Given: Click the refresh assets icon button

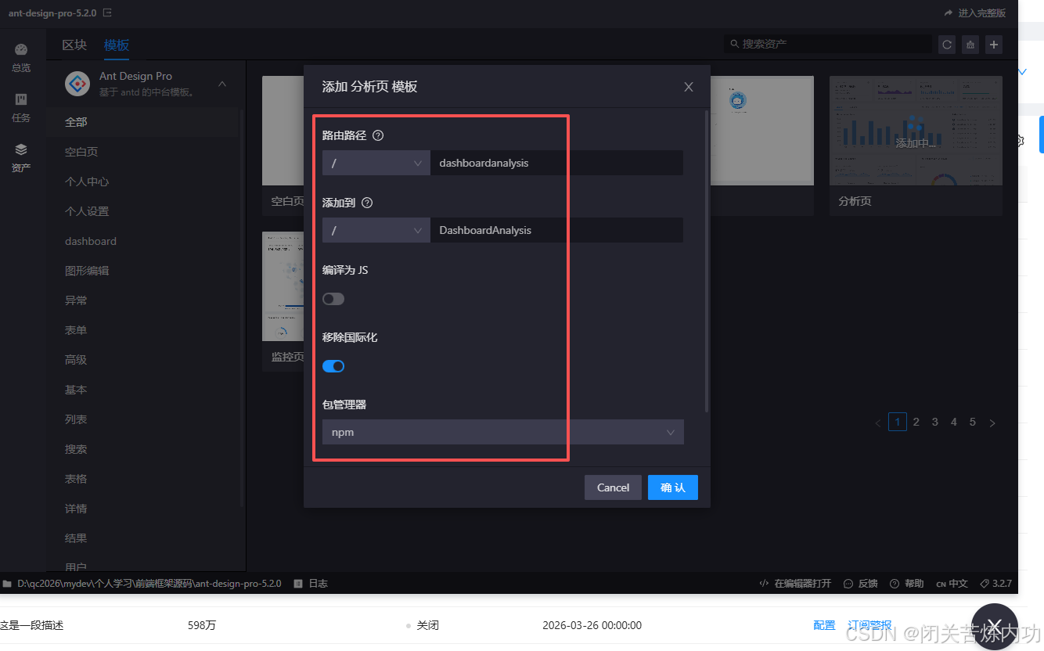Looking at the screenshot, I should coord(947,45).
